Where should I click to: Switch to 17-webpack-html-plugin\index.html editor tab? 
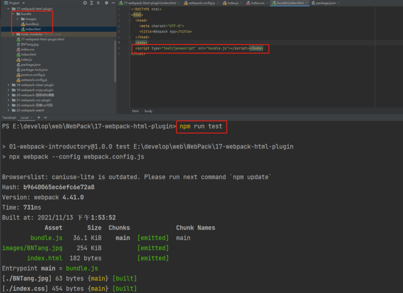pyautogui.click(x=150, y=3)
